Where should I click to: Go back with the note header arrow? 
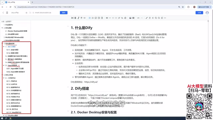[3, 13]
